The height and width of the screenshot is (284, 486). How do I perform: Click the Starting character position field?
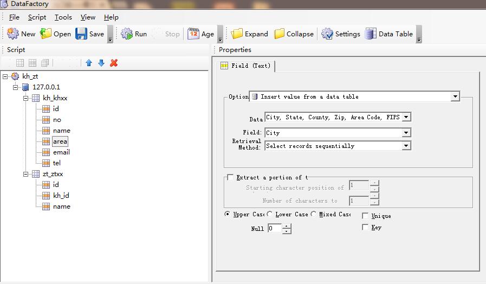pyautogui.click(x=359, y=185)
